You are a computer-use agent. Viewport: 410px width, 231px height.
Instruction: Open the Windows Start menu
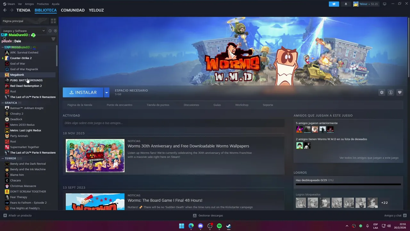point(182,226)
